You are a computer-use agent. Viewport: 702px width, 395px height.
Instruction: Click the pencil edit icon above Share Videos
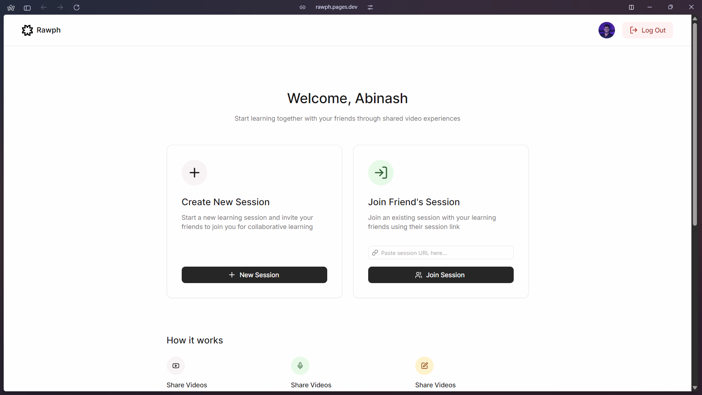point(424,366)
